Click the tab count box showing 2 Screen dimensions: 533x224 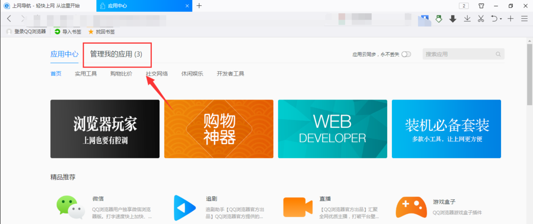[464, 6]
